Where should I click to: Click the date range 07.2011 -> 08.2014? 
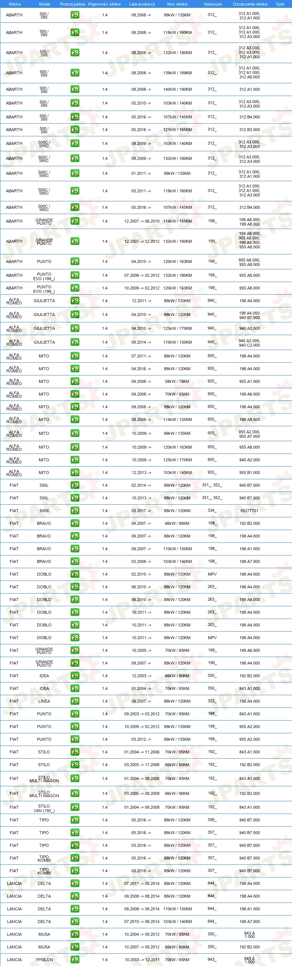142,883
